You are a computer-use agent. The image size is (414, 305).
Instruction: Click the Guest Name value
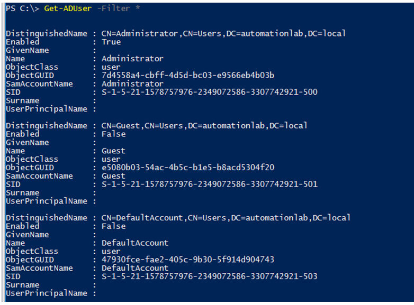pyautogui.click(x=113, y=151)
